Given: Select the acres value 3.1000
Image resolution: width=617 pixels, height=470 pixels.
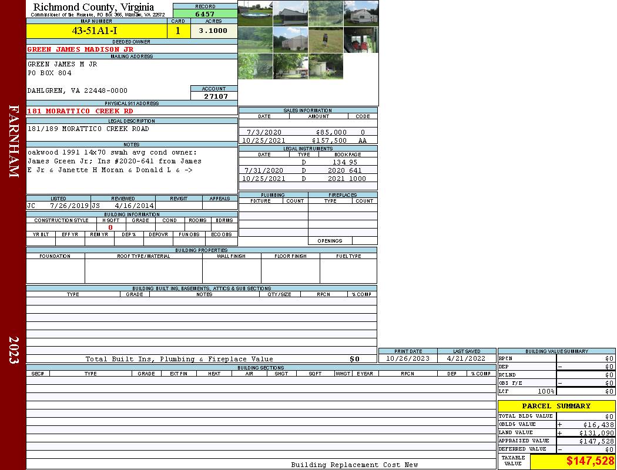Looking at the screenshot, I should point(213,31).
